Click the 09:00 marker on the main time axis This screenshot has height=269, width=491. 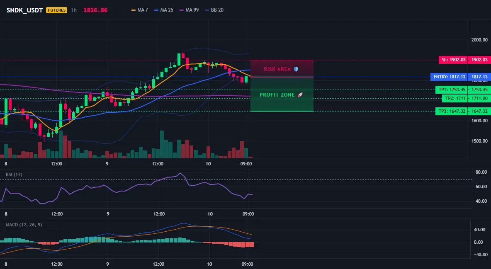(246, 164)
